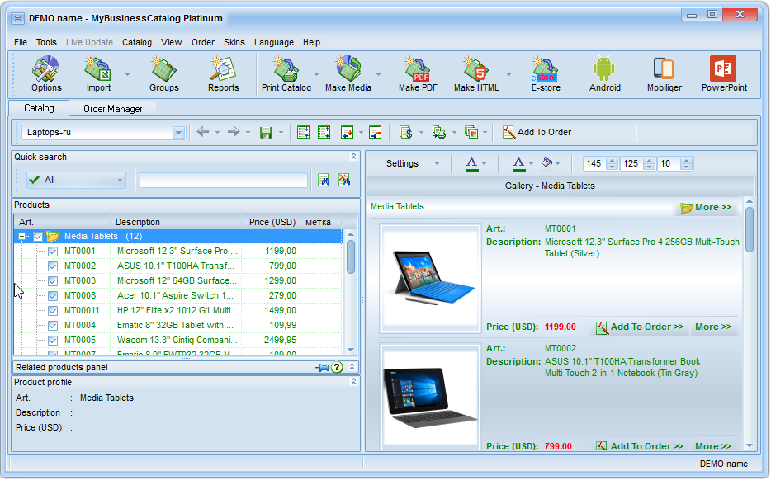This screenshot has width=771, height=480.
Task: Toggle checkbox for MT0005
Action: [53, 340]
